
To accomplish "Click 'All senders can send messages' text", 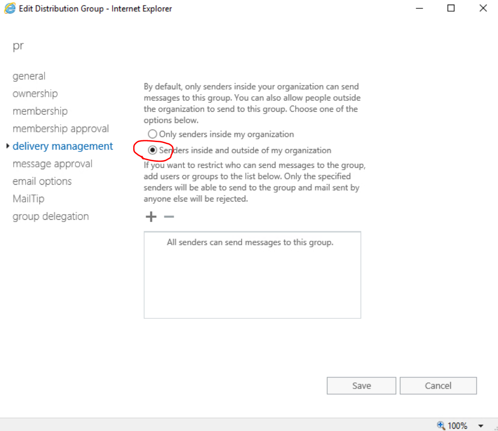I will click(x=250, y=242).
